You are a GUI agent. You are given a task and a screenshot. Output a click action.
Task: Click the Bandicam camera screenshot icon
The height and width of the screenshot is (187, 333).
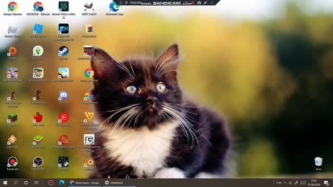tap(199, 3)
